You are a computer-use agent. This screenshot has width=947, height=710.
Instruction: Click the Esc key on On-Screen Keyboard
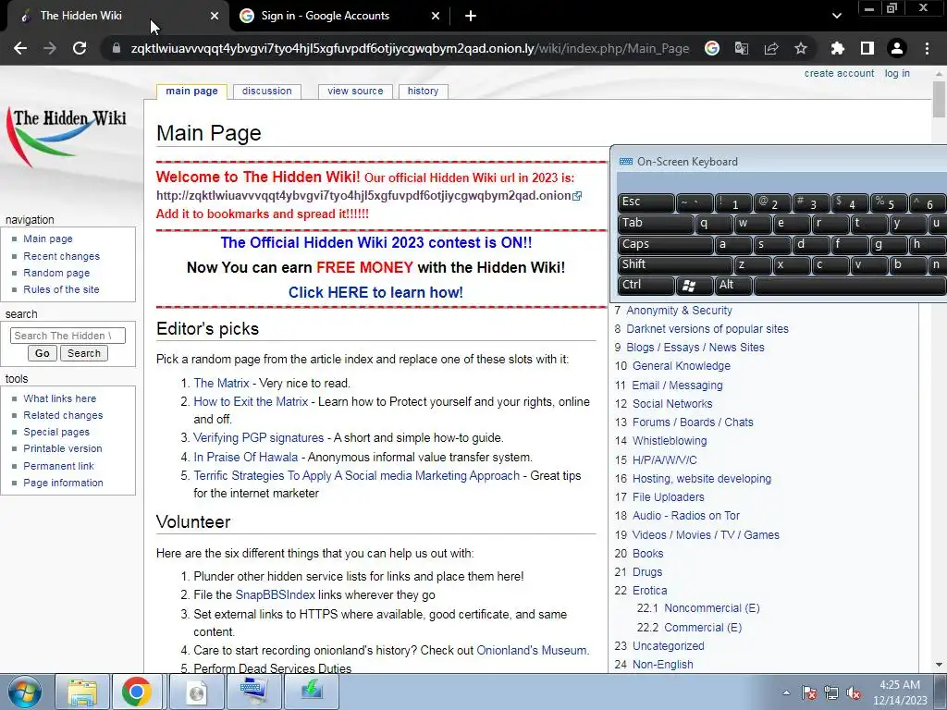coord(646,202)
